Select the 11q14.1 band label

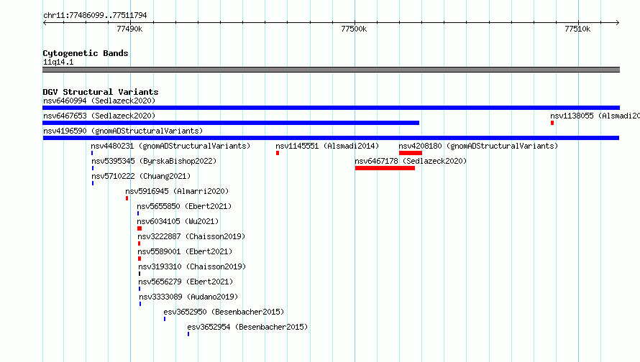coord(58,62)
